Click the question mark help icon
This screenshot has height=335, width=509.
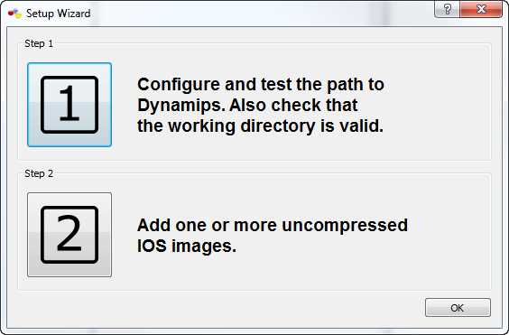447,9
